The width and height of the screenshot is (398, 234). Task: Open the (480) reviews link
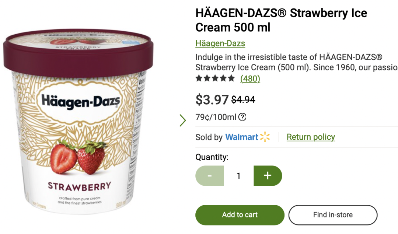click(250, 79)
